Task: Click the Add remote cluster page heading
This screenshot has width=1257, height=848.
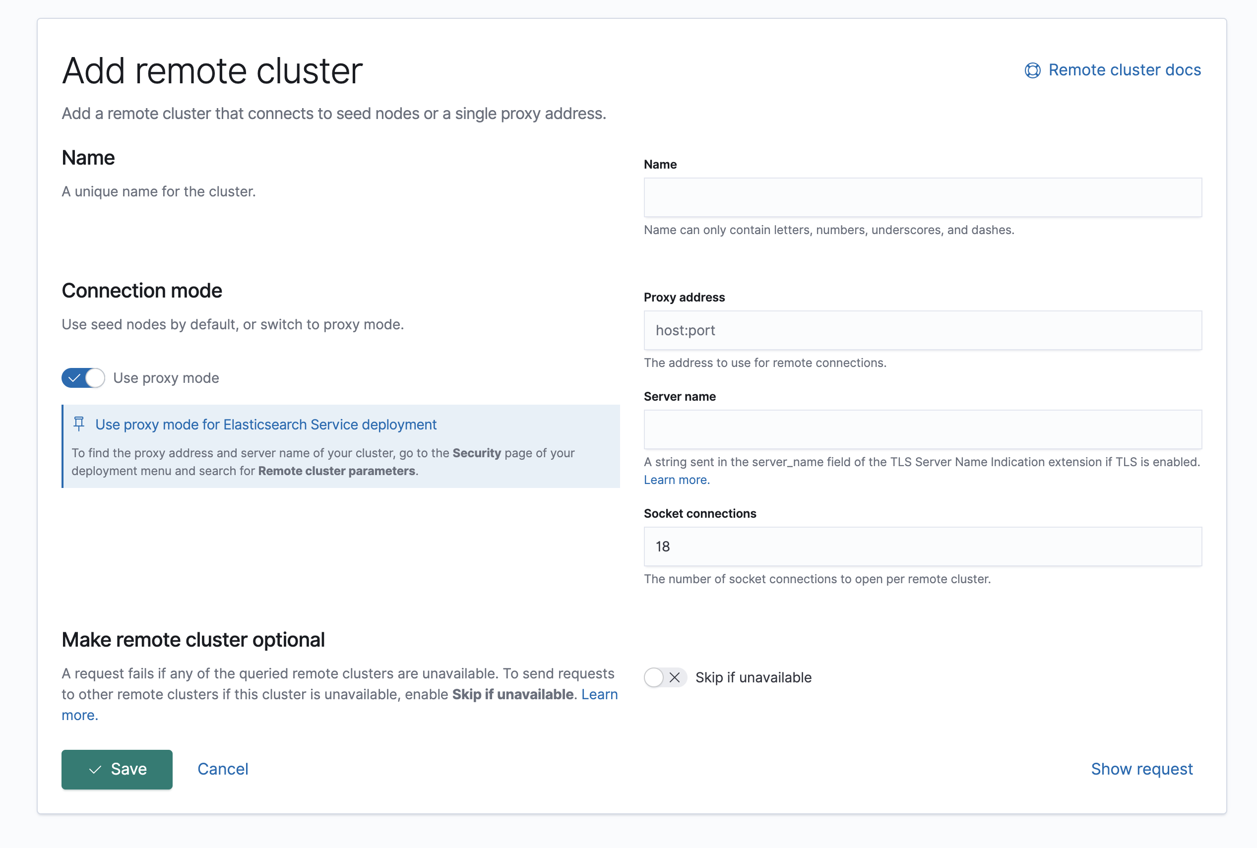Action: coord(212,71)
